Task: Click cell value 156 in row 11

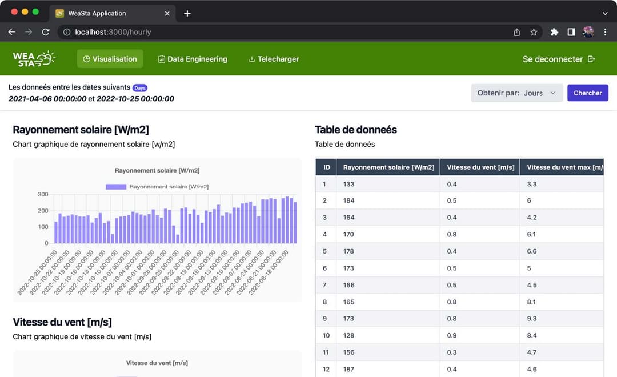Action: [x=348, y=352]
